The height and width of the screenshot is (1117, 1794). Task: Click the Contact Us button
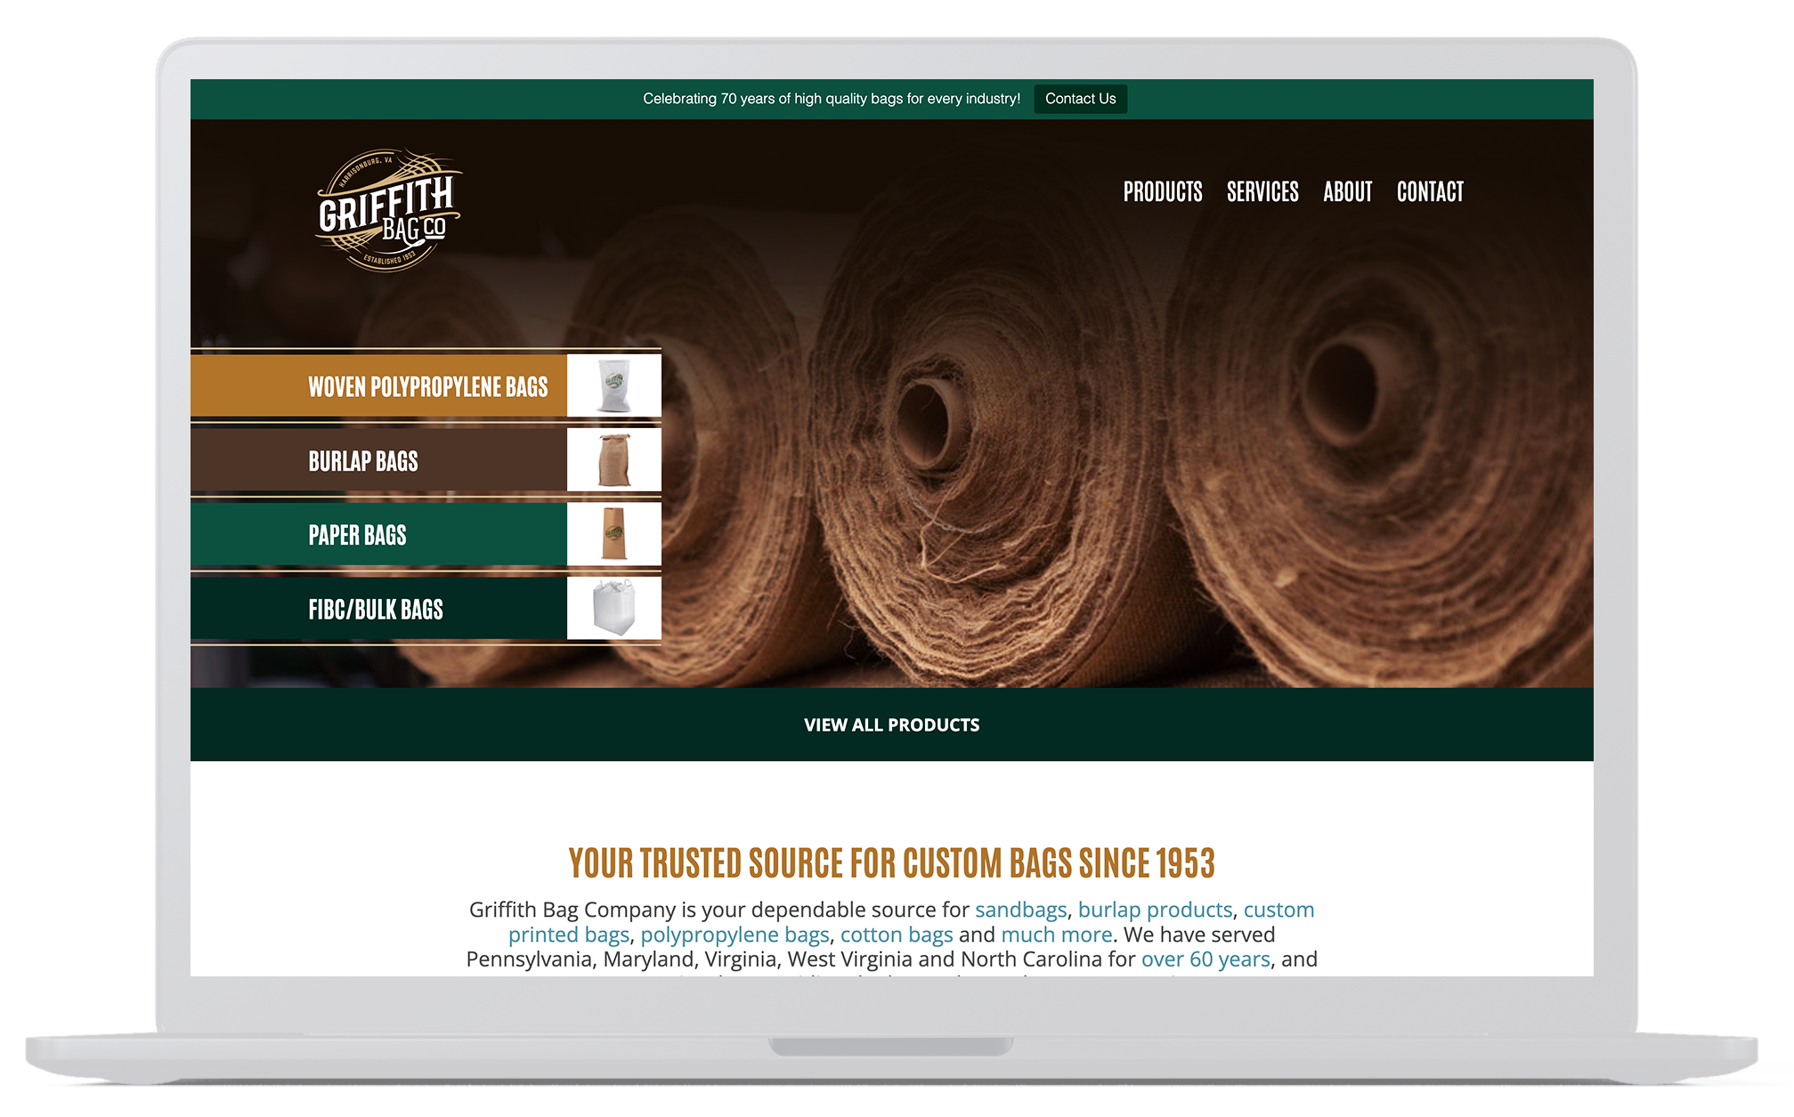pyautogui.click(x=1078, y=99)
